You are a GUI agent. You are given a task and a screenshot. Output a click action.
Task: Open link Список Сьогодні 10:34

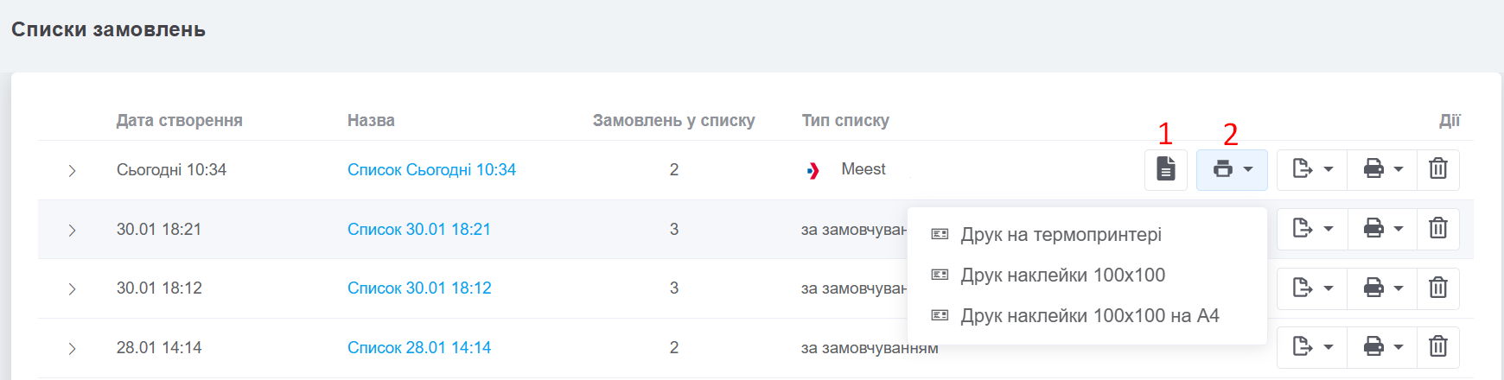point(431,170)
